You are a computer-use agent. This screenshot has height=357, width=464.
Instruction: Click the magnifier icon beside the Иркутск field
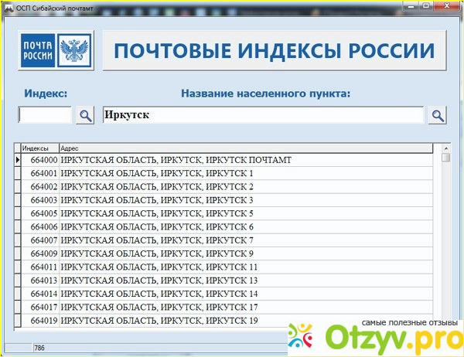coord(438,115)
